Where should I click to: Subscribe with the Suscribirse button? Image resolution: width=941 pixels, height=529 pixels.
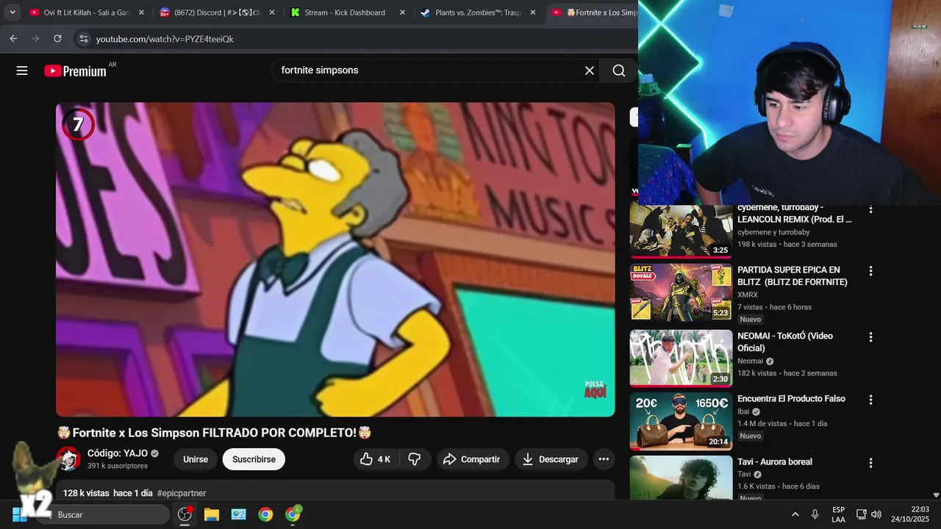(254, 459)
